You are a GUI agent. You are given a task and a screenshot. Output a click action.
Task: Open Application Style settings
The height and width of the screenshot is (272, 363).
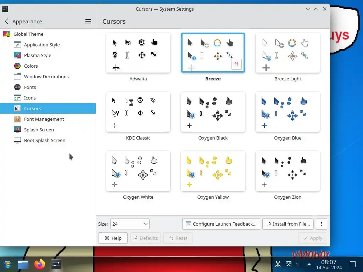(x=48, y=45)
